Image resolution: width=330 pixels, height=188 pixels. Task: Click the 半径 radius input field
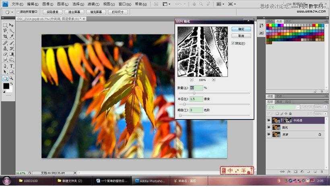point(196,99)
